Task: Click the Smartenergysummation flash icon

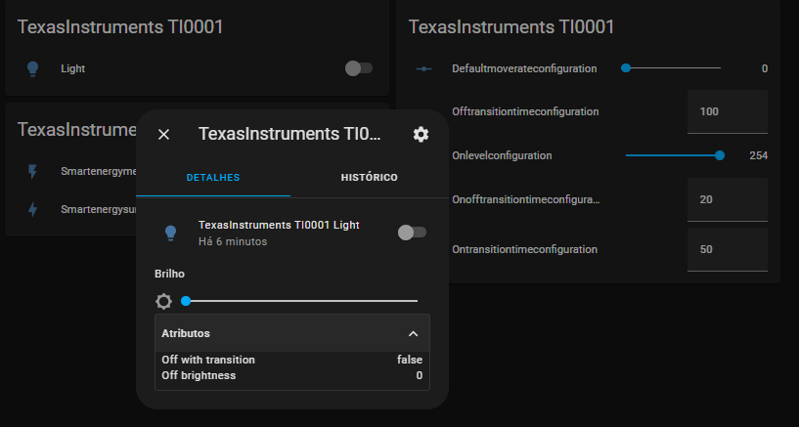Action: 32,209
